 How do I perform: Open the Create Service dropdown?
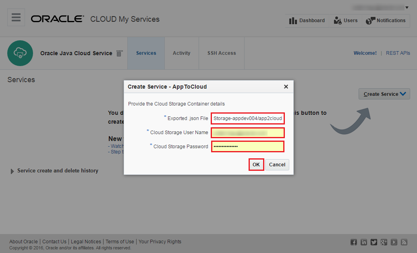(x=384, y=94)
